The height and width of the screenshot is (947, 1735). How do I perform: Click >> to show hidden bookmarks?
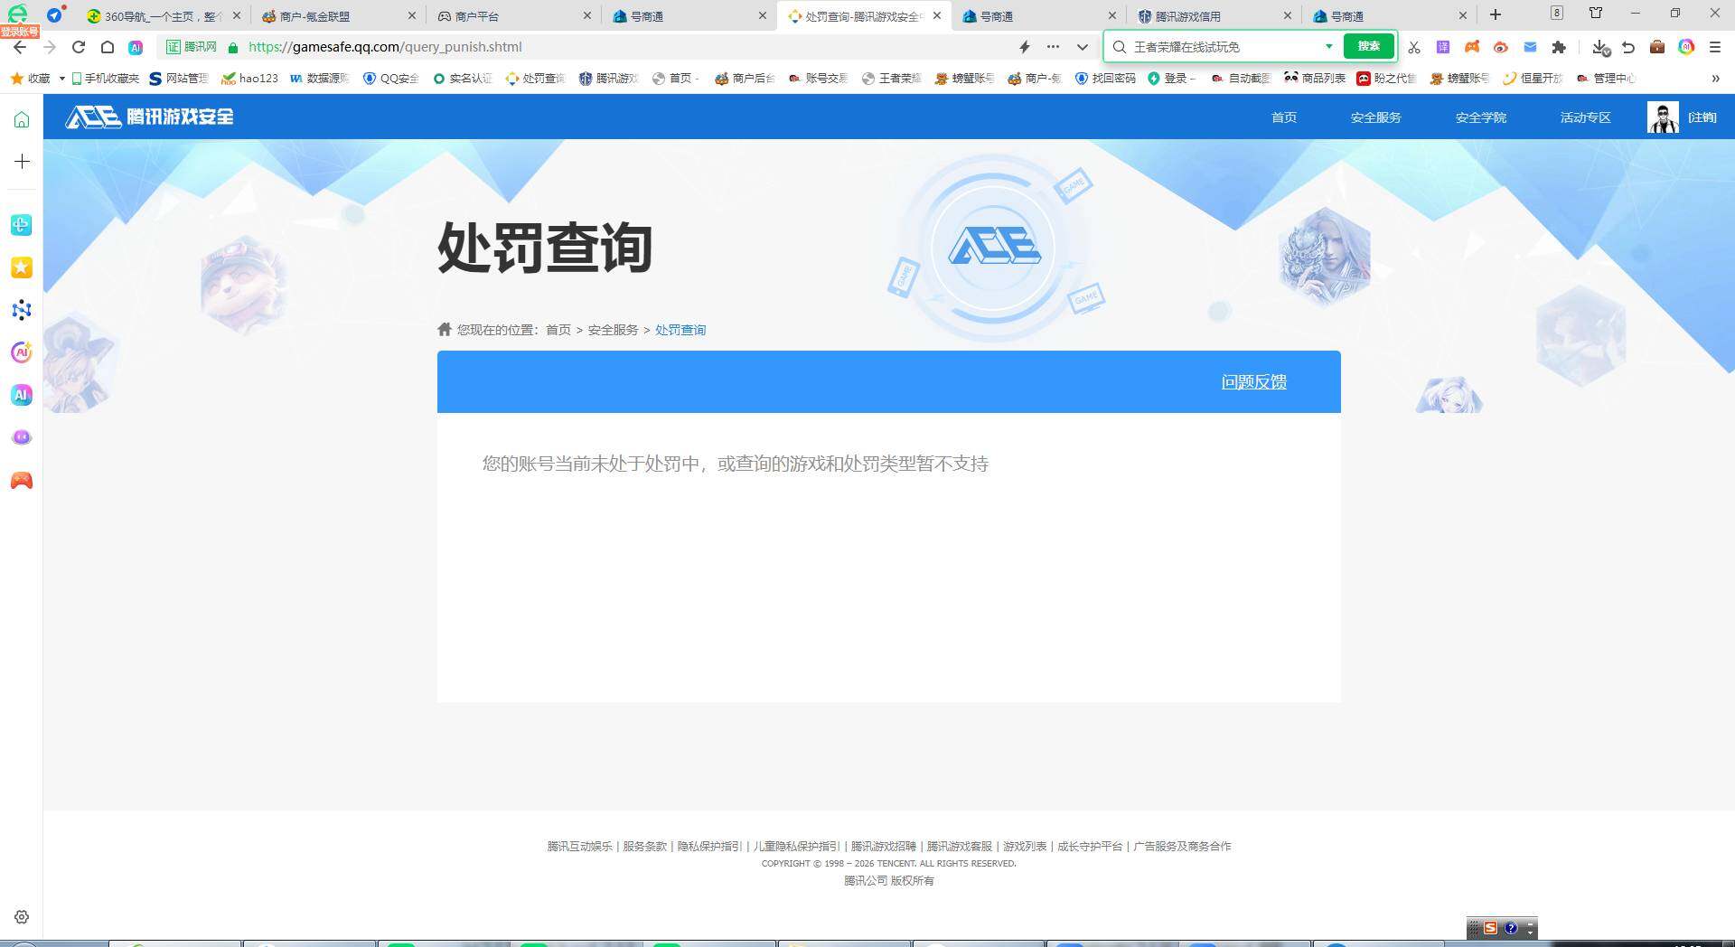pyautogui.click(x=1715, y=78)
